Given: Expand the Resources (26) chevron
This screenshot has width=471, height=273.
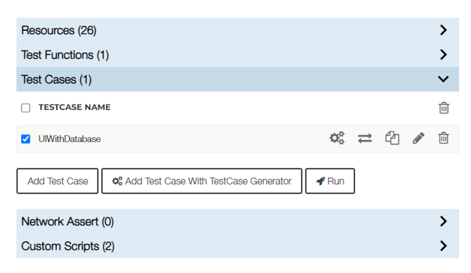Looking at the screenshot, I should point(444,30).
